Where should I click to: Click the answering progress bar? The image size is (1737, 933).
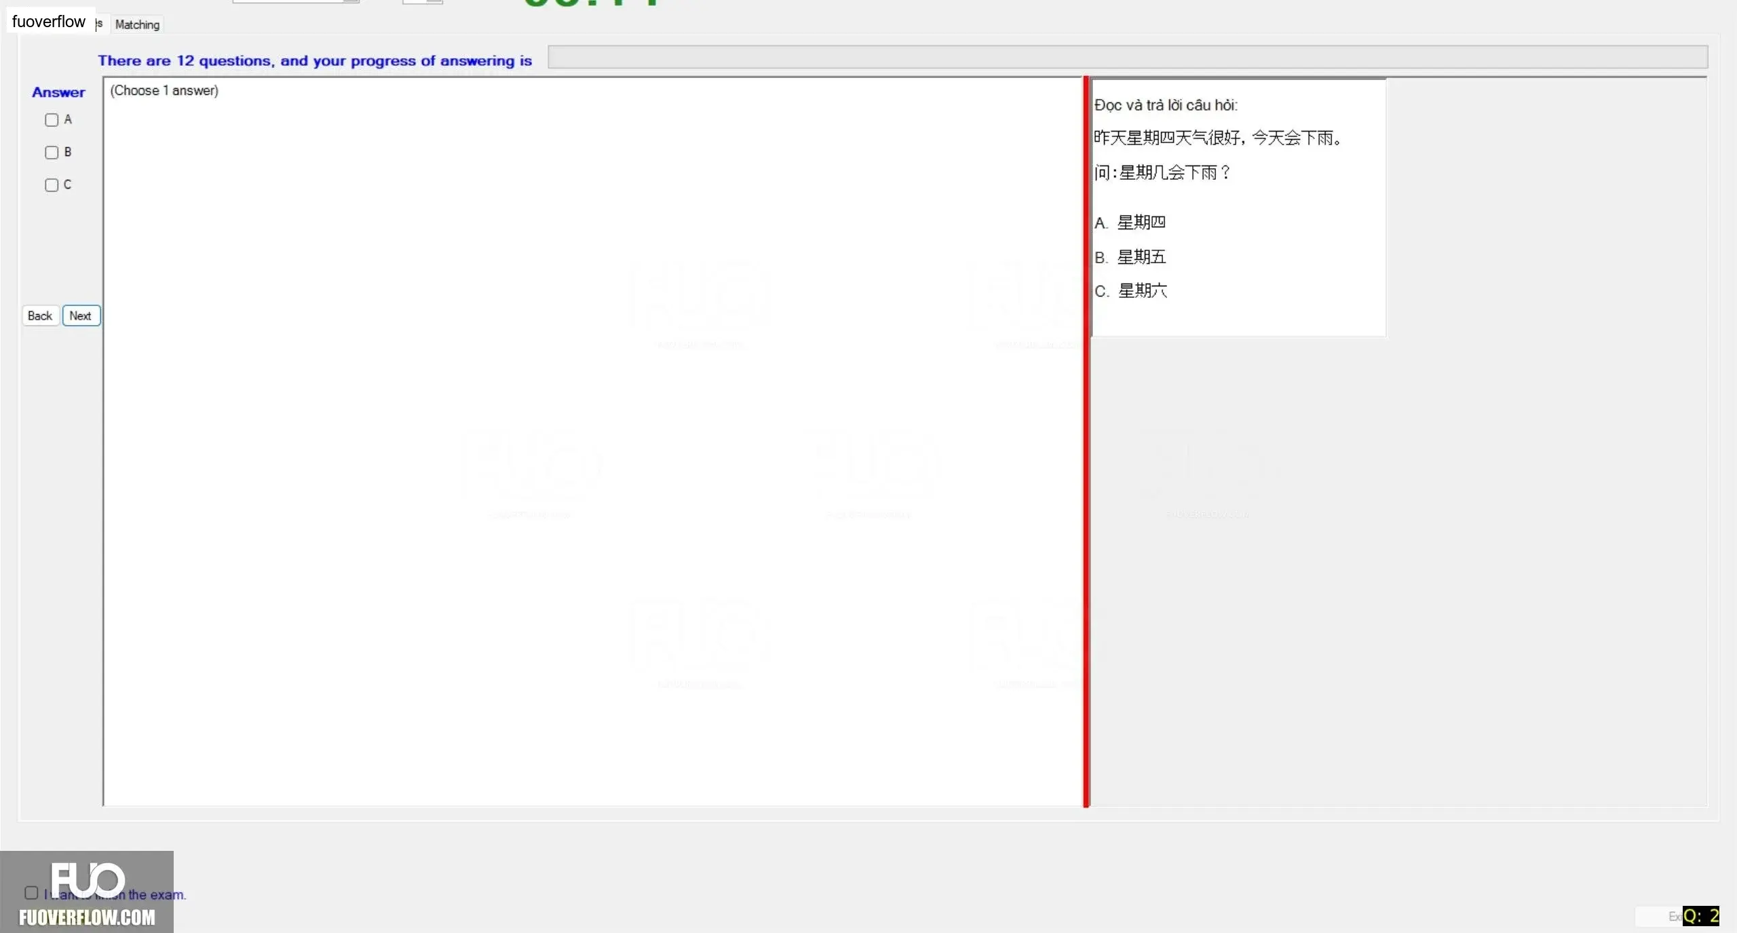coord(1128,57)
